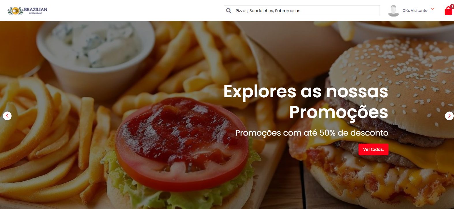Screen dimensions: 454x209
Task: Click the Brazilian Restaurant logo emblem
Action: (x=15, y=11)
